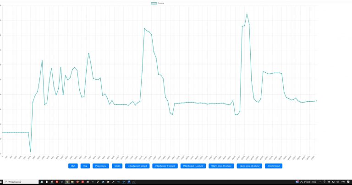Click the Start button below the chart
This screenshot has width=352, height=185.
click(73, 166)
